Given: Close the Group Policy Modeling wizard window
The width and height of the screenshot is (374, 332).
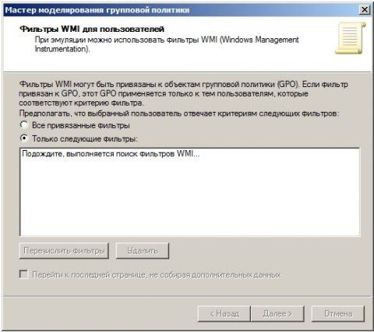Looking at the screenshot, I should click(x=364, y=10).
